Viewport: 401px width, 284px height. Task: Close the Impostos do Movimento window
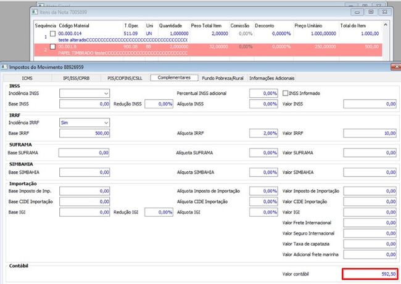395,67
